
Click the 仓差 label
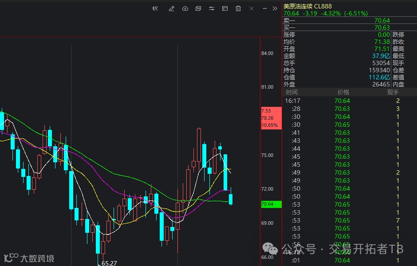pyautogui.click(x=398, y=70)
